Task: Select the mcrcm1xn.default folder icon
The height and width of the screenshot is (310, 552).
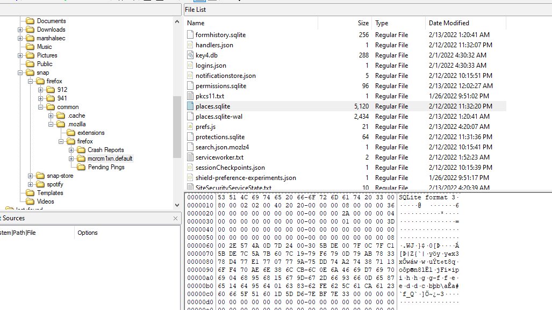Action: [x=81, y=158]
